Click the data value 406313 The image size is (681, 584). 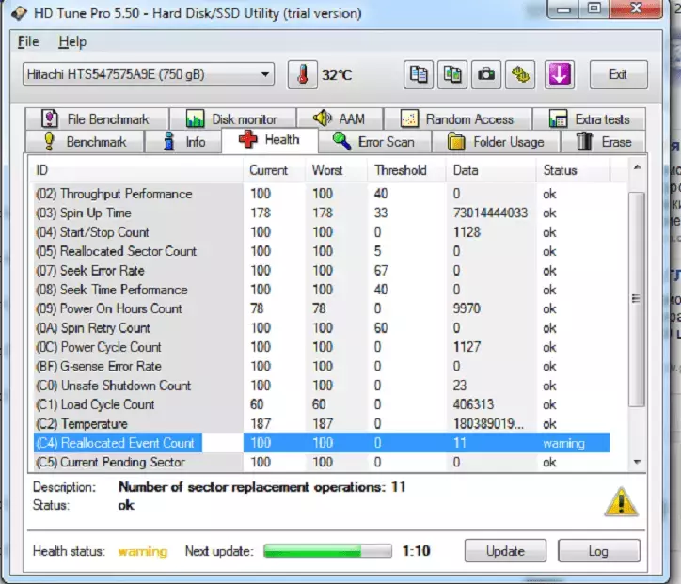tap(473, 404)
